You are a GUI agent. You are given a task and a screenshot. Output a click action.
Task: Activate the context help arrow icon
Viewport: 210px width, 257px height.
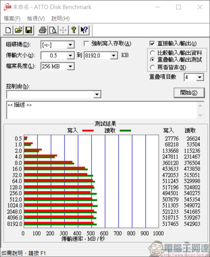pyautogui.click(x=84, y=30)
